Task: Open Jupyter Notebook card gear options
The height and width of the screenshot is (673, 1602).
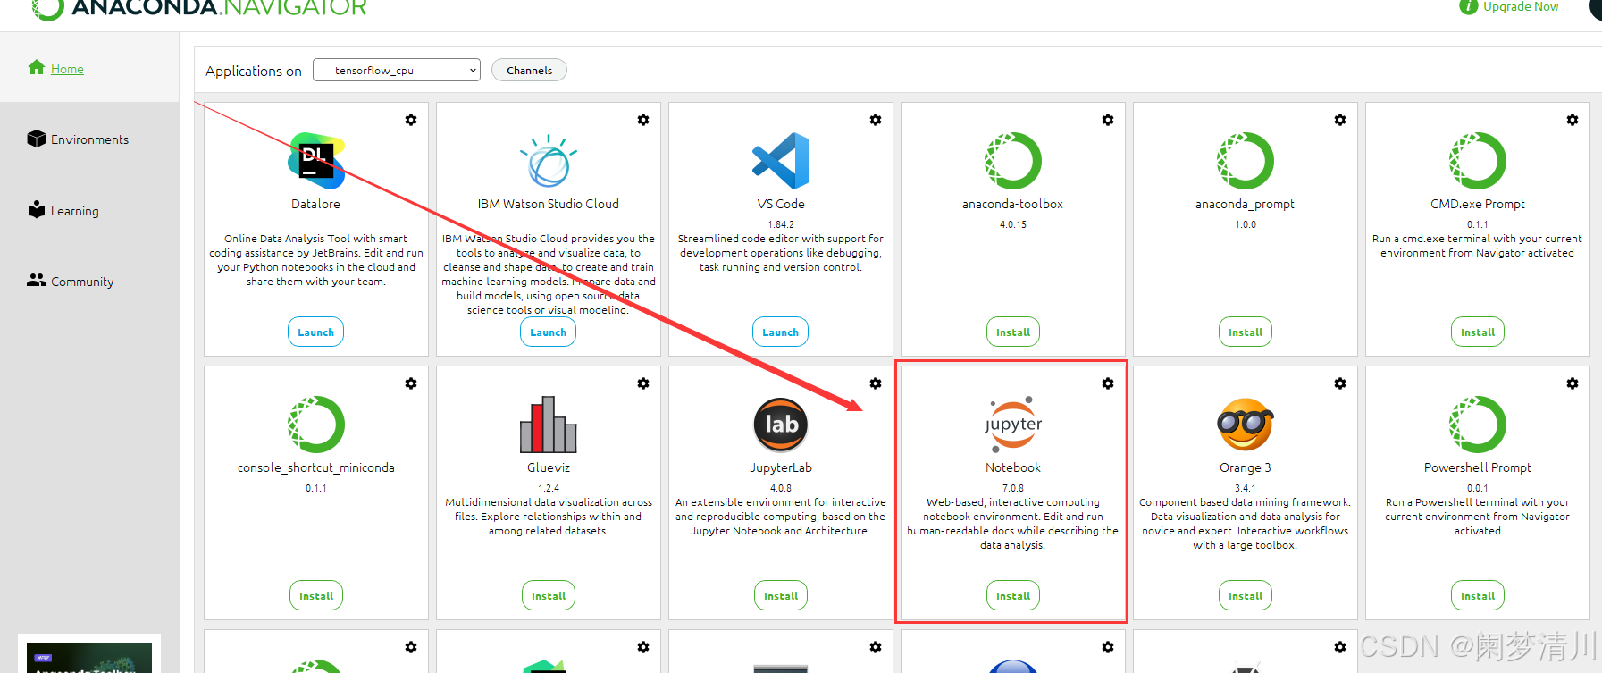Action: point(1108,383)
